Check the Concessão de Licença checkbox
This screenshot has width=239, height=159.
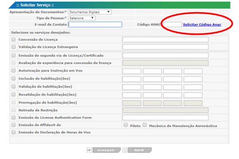(13, 40)
